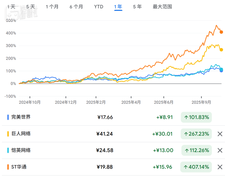Select the 1年 tab

pos(118,7)
